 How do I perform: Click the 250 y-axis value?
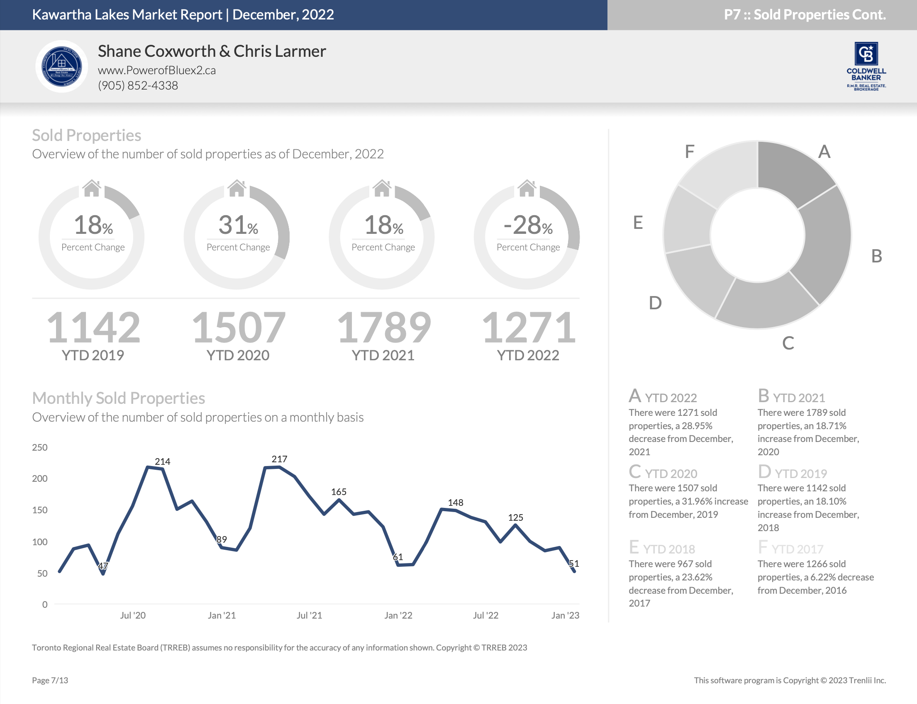click(40, 447)
